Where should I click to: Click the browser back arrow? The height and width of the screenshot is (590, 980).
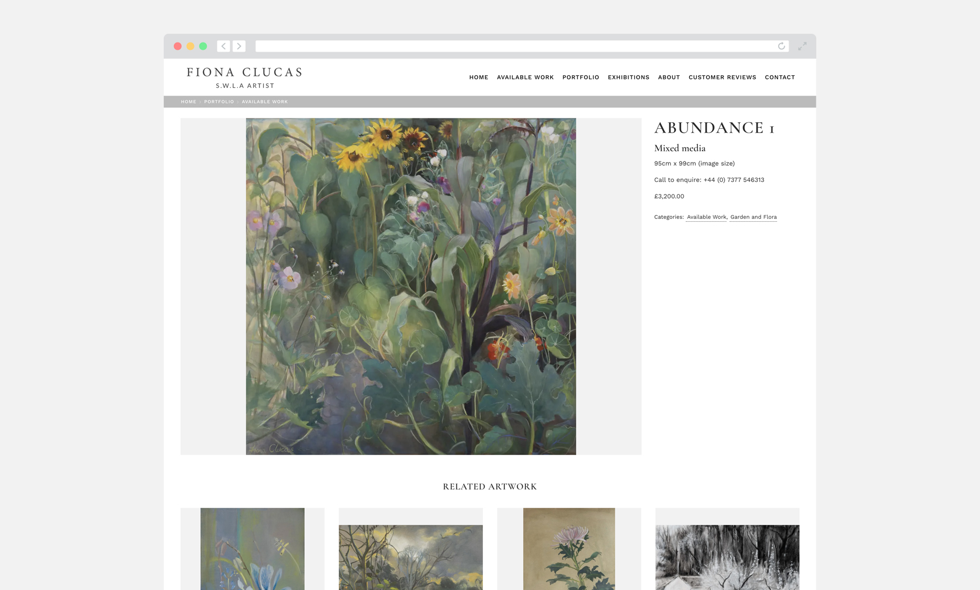(x=223, y=46)
